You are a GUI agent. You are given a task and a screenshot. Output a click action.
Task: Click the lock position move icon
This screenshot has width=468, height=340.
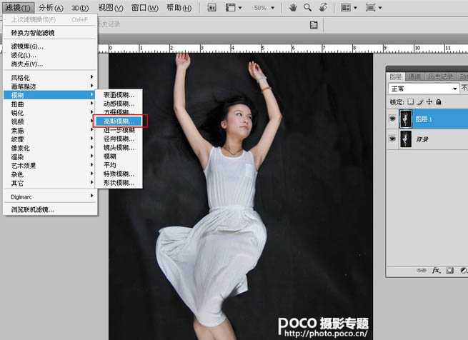[x=428, y=101]
